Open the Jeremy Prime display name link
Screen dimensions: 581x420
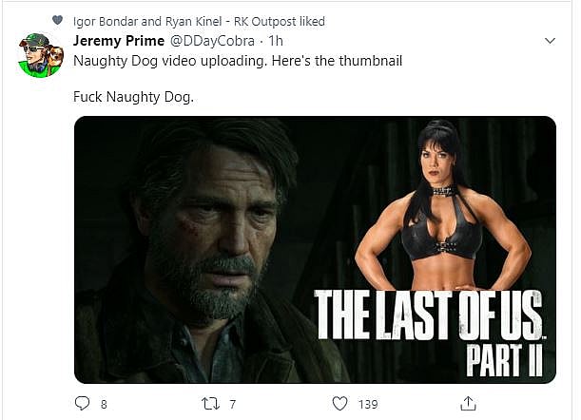click(x=118, y=41)
